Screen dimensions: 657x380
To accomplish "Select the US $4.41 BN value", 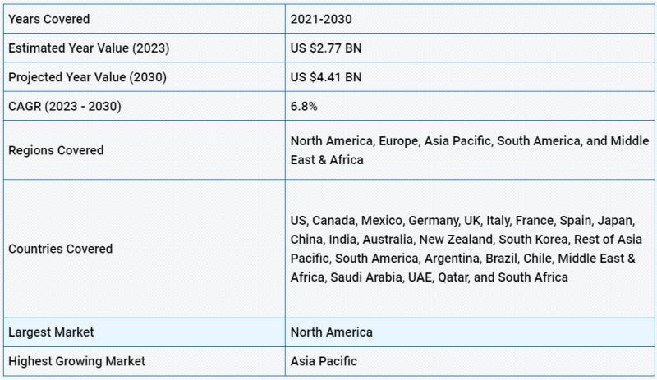I will click(326, 77).
